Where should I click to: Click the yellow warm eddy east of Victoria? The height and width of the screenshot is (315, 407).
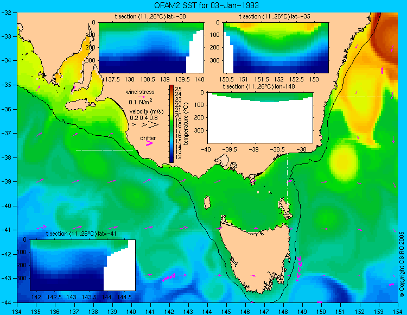click(x=344, y=163)
